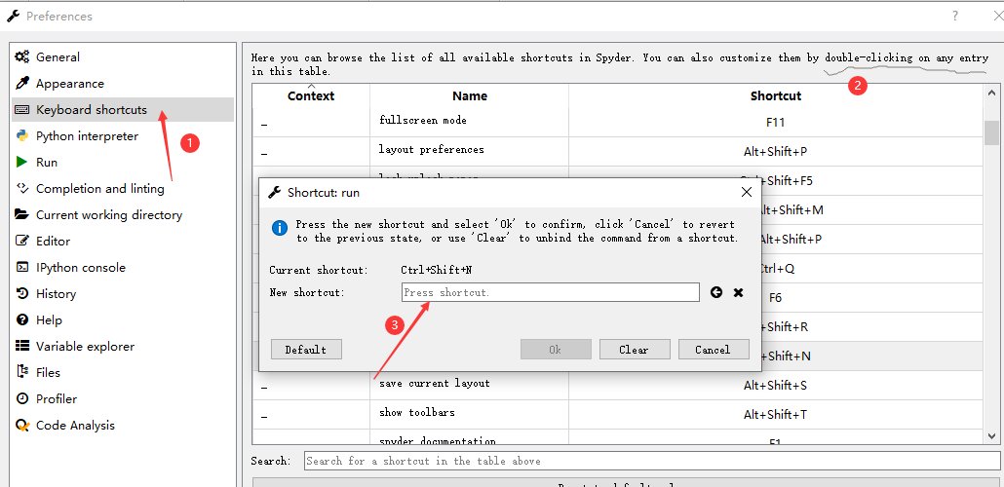The width and height of the screenshot is (1004, 487).
Task: Click the back-arrow icon beside New shortcut
Action: (716, 292)
